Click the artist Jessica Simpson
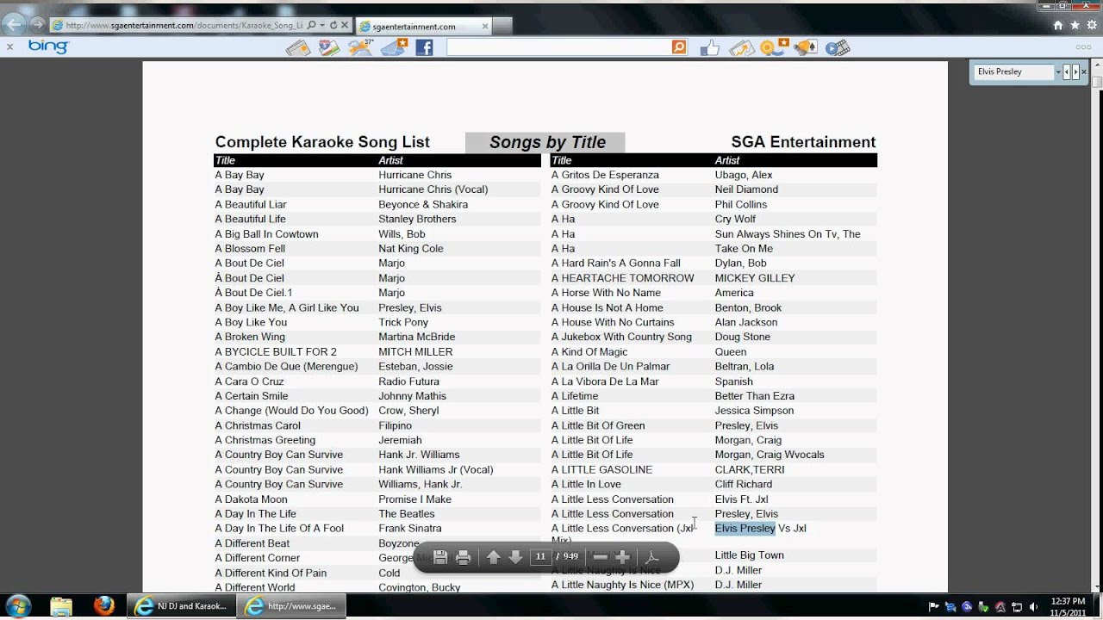The image size is (1103, 620). tap(754, 411)
